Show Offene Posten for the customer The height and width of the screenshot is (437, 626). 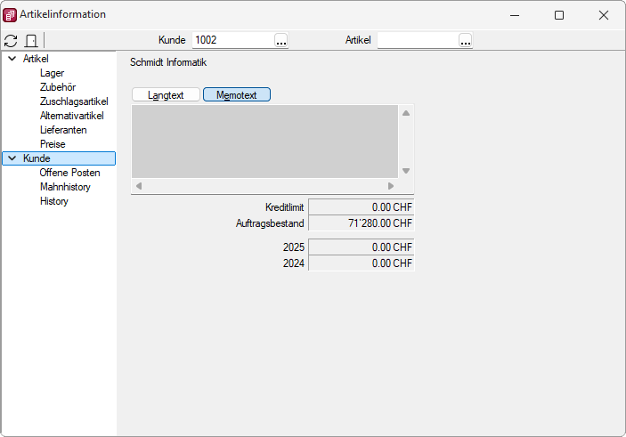coord(69,173)
